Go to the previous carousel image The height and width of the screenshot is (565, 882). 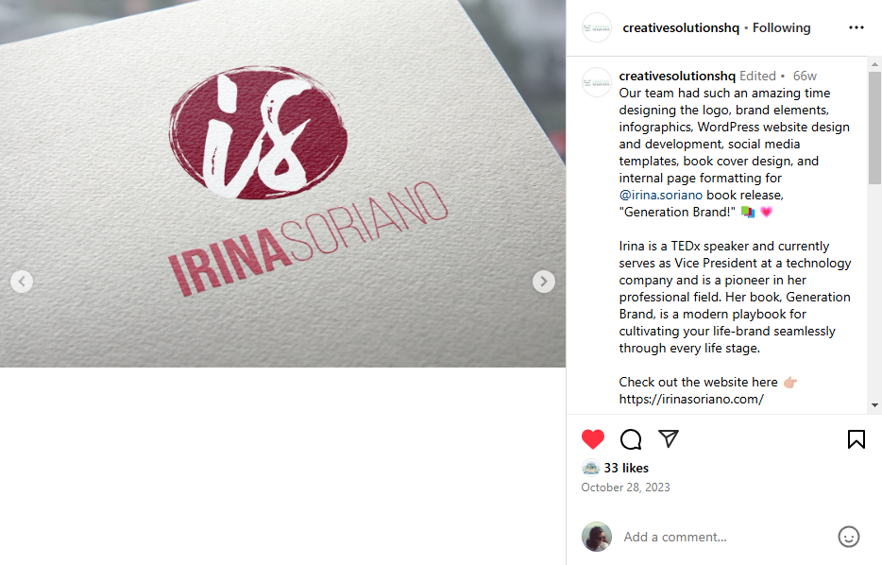pyautogui.click(x=22, y=282)
